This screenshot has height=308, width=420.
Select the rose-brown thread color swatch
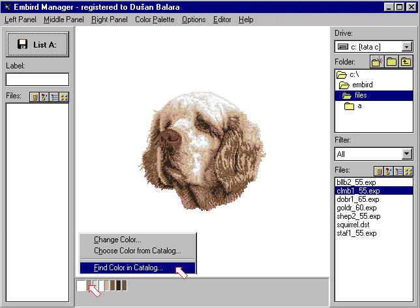coord(89,286)
